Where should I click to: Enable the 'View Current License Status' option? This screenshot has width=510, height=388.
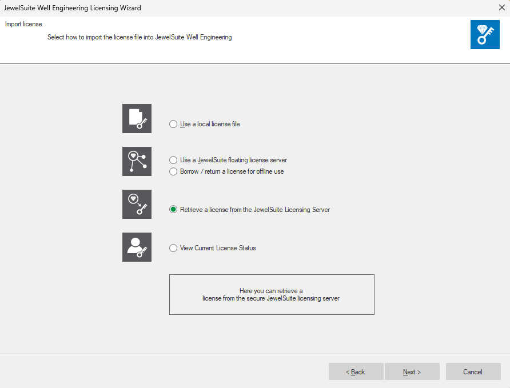click(x=173, y=248)
